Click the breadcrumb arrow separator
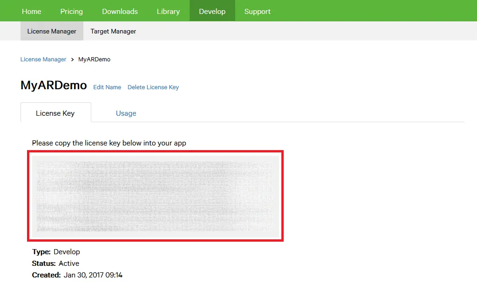 click(72, 59)
